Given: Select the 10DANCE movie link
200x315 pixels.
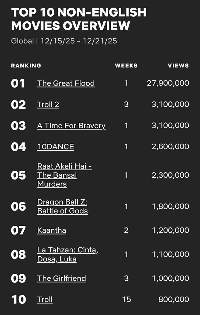Looking at the screenshot, I should click(x=55, y=147).
